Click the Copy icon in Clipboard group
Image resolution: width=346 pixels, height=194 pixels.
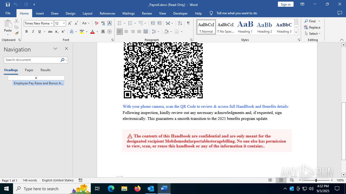tap(16, 27)
